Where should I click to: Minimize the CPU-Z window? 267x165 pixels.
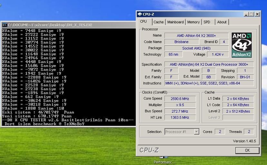(246, 14)
